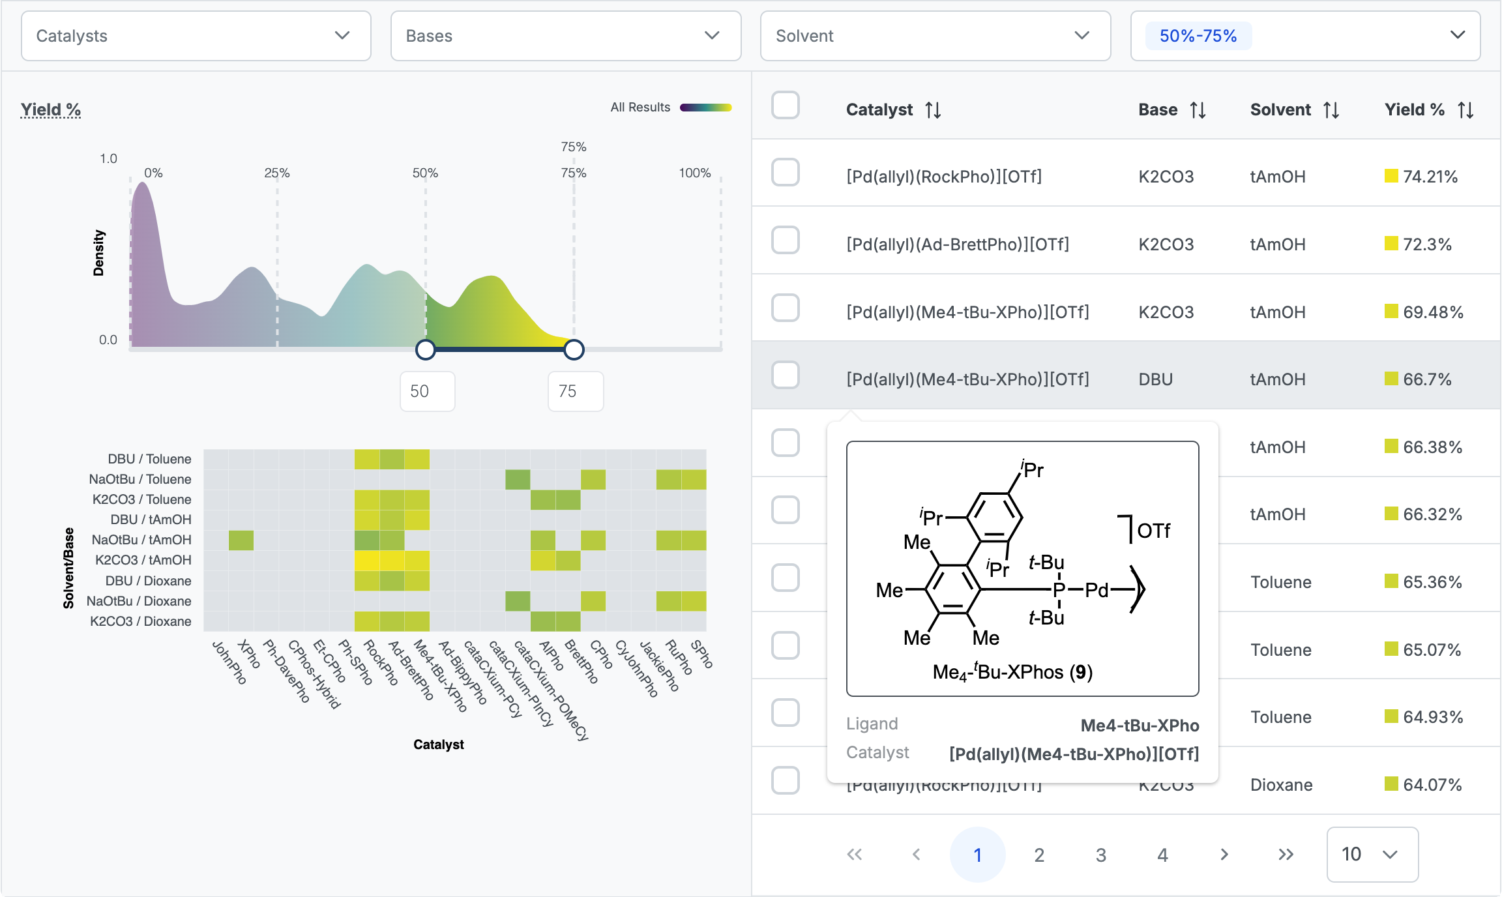Sort table by Solvent column arrows

point(1331,110)
